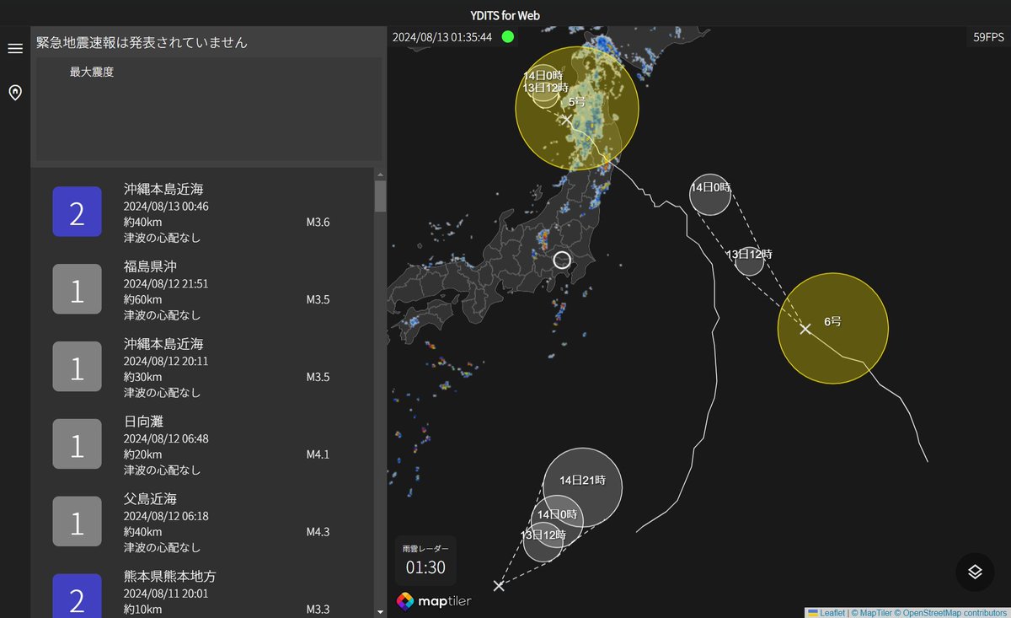
Task: Click the 沖縄本島近海 00:46 entry title
Action: click(163, 189)
